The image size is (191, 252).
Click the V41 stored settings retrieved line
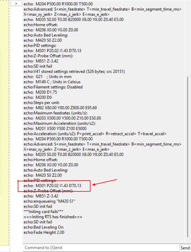point(74,71)
